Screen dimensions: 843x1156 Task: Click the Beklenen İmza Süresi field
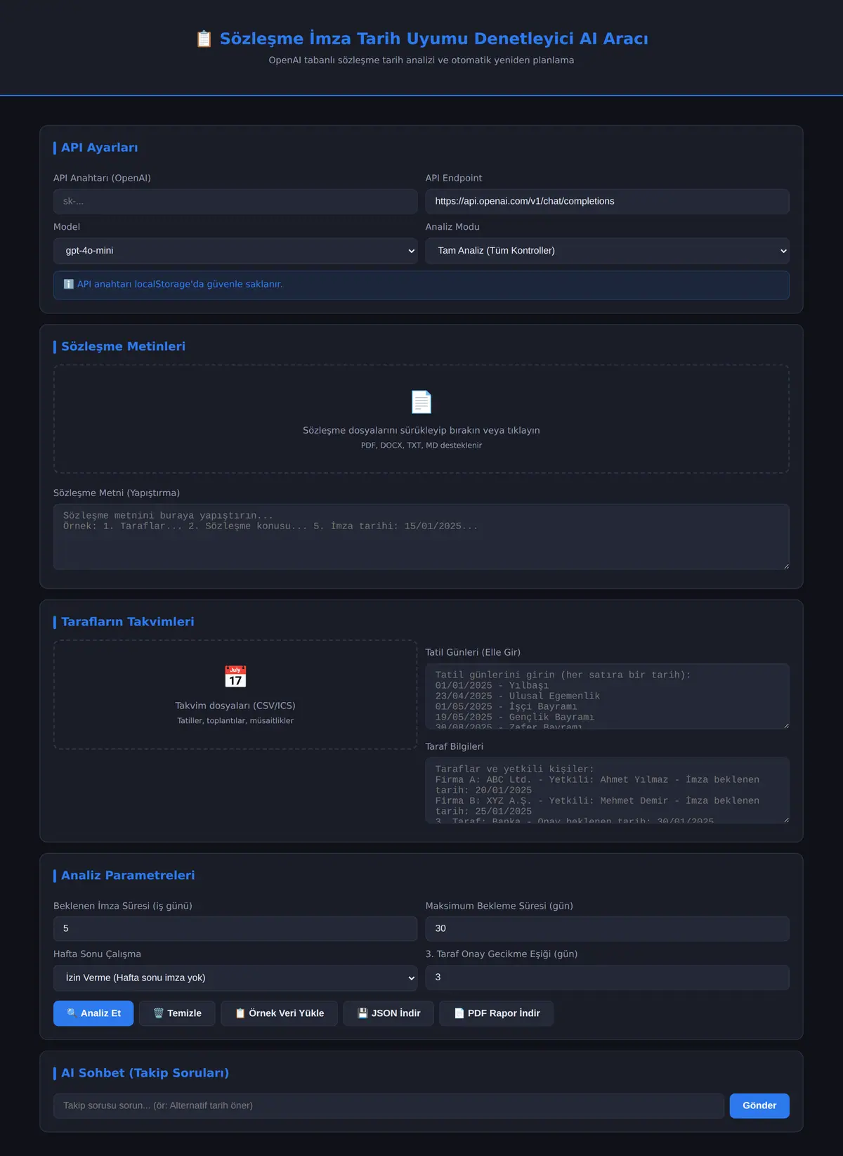click(235, 928)
